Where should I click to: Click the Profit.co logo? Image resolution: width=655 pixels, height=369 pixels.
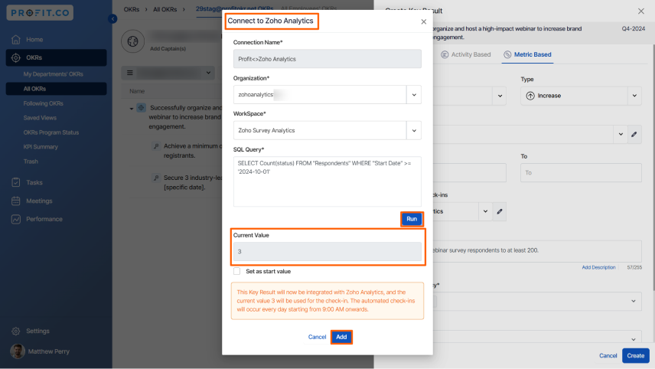pyautogui.click(x=40, y=12)
